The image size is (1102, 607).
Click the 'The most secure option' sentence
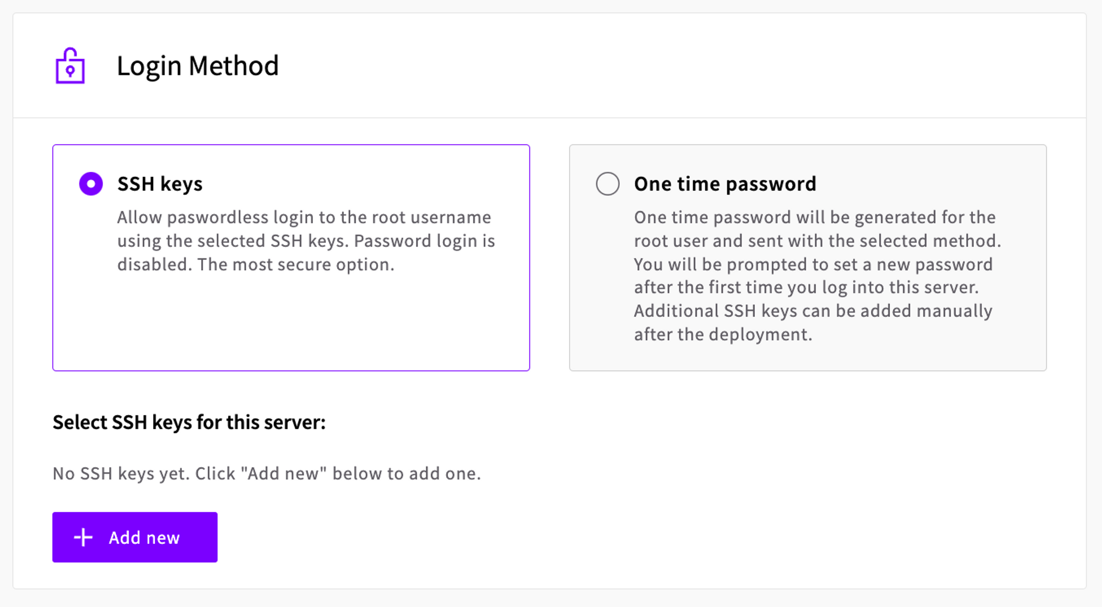point(296,265)
